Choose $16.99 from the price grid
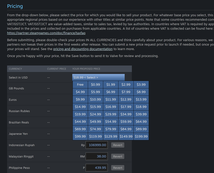This screenshot has height=173, width=214. [111, 107]
